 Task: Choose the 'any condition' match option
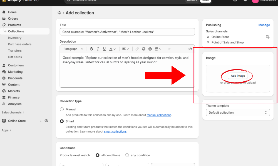tap(127, 155)
